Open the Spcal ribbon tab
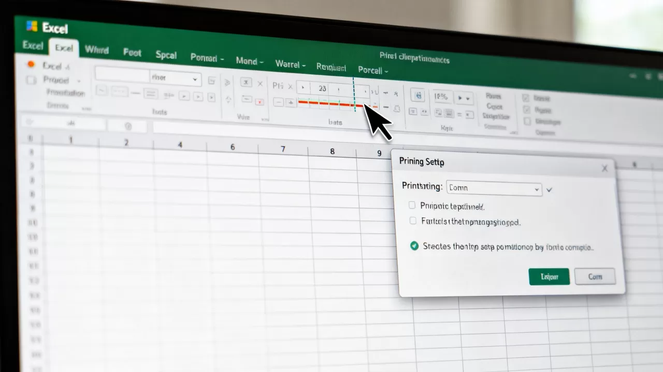The height and width of the screenshot is (372, 663). (166, 55)
